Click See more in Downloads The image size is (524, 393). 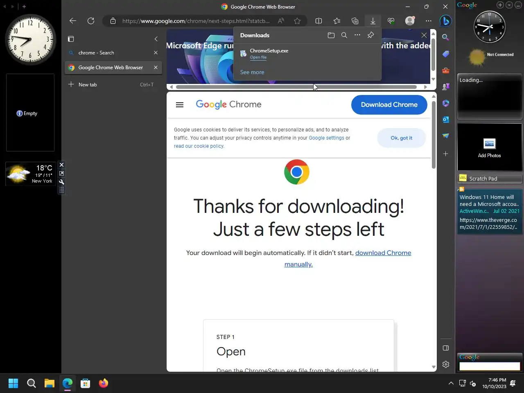pyautogui.click(x=252, y=72)
